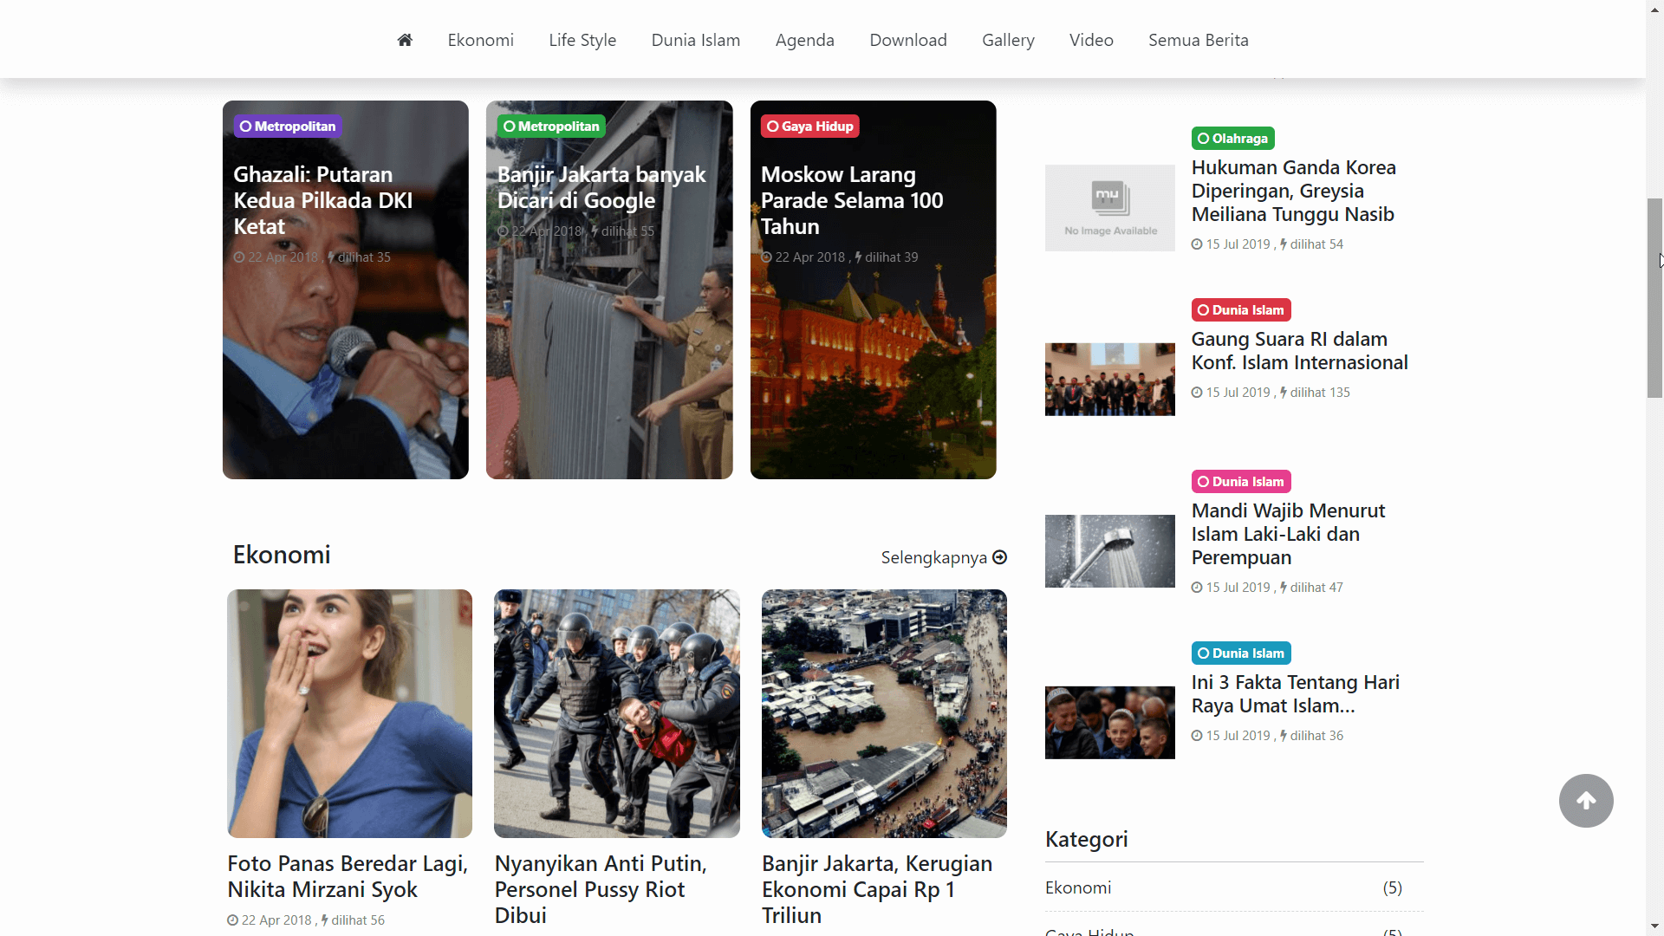Click the Kategori sidebar heading
The height and width of the screenshot is (936, 1664).
pos(1087,839)
